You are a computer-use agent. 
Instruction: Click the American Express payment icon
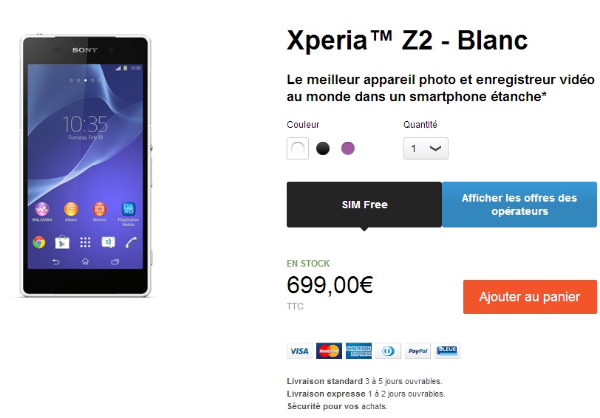(358, 351)
